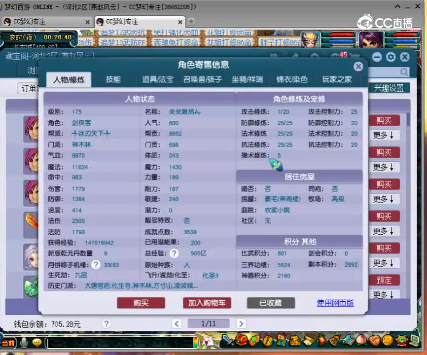Screen dimensions: 427x355
Task: Close the 角色寄售信息 dialog
Action: [x=358, y=67]
